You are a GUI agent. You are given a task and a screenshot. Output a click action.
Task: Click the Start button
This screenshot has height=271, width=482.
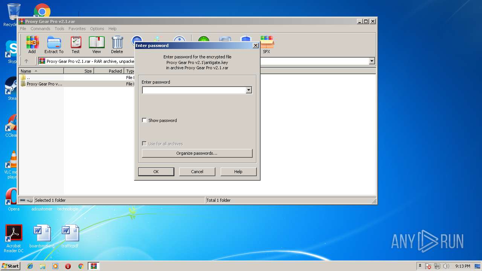pyautogui.click(x=10, y=266)
